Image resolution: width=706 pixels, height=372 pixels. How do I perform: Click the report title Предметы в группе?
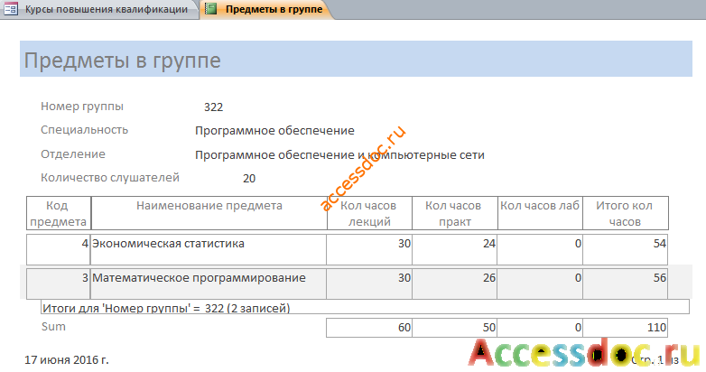(x=123, y=60)
